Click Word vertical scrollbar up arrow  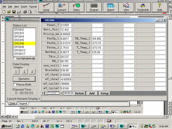point(170,18)
